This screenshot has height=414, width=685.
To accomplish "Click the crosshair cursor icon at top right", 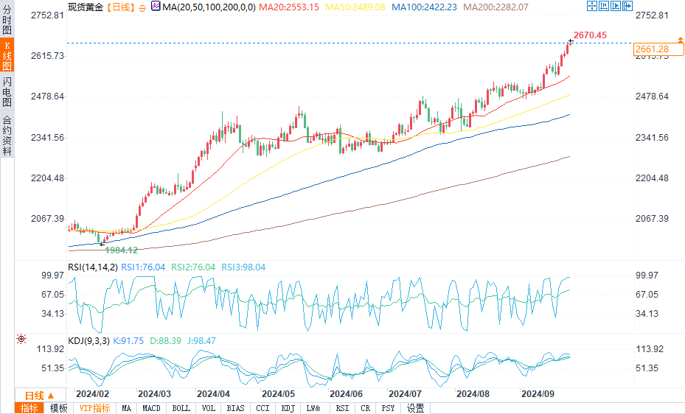I will [591, 6].
